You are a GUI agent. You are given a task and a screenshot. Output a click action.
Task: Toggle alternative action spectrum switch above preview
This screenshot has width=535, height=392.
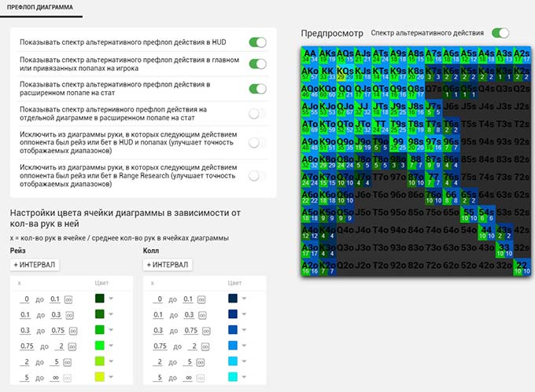[500, 33]
